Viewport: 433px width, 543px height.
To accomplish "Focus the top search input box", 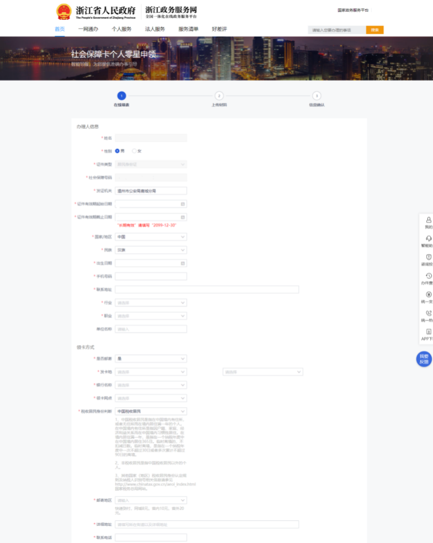I will 337,30.
